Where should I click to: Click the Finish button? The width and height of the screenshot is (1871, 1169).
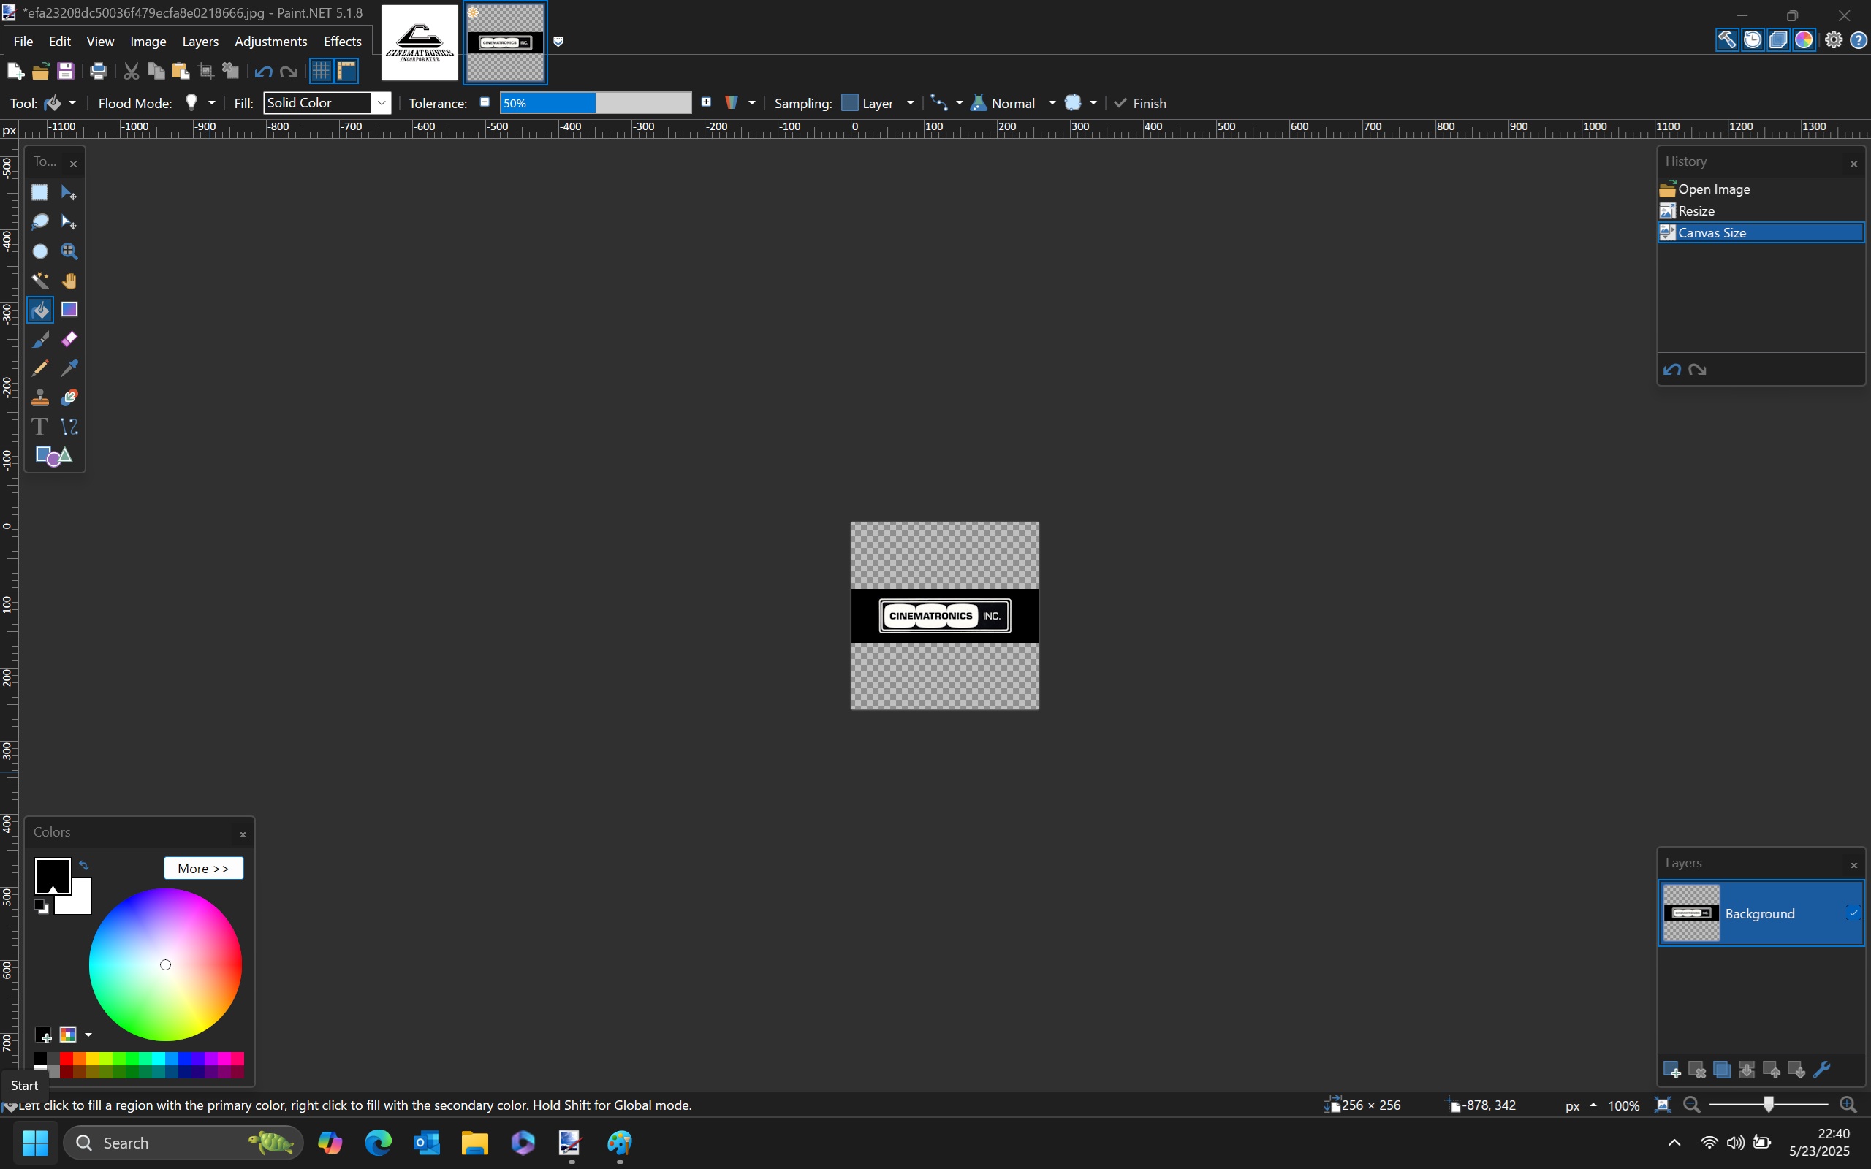pyautogui.click(x=1139, y=103)
